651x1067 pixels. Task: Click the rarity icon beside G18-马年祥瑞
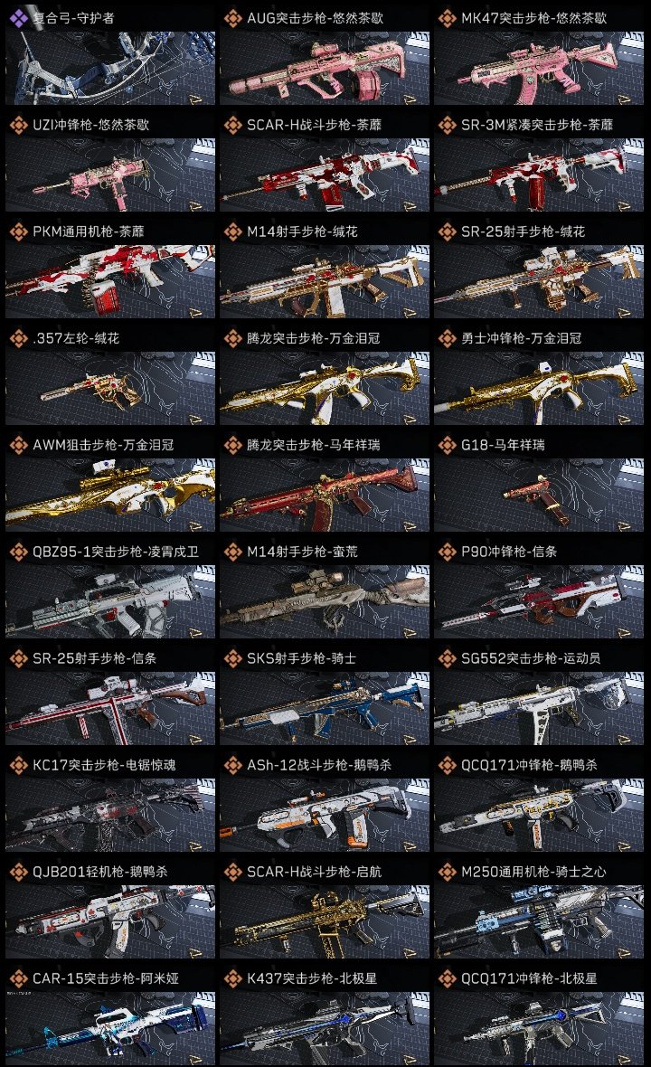(x=447, y=445)
